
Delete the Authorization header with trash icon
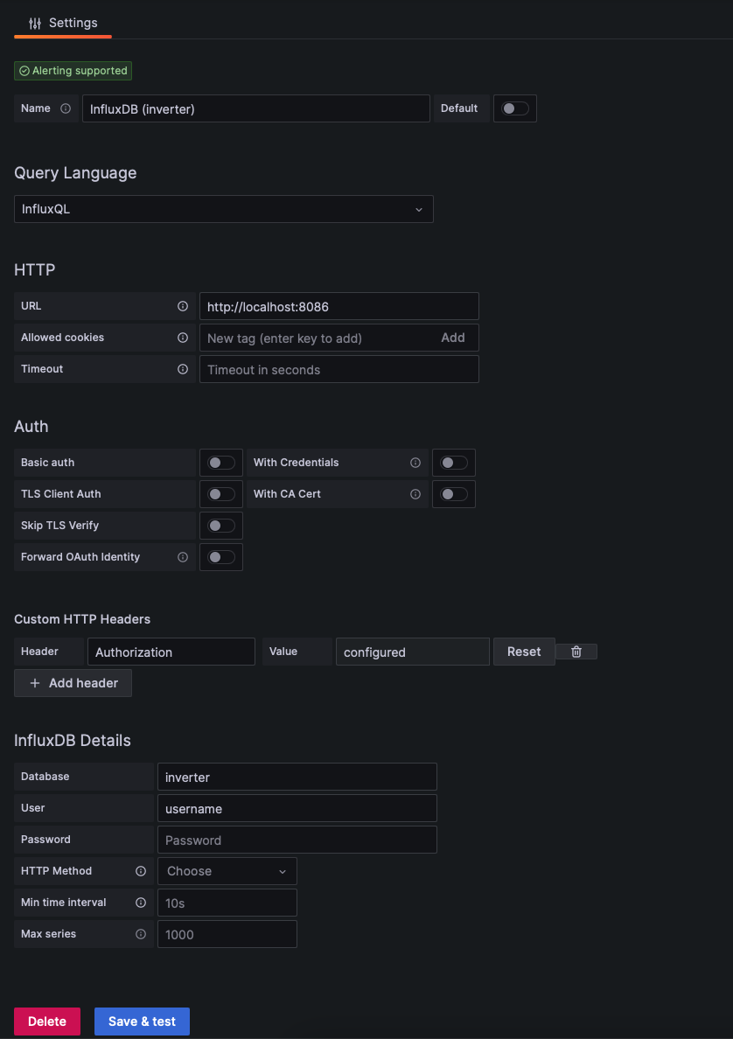pos(576,652)
